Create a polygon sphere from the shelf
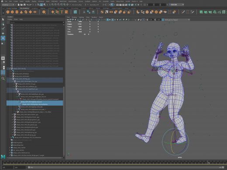227x170 pixels. click(8, 12)
